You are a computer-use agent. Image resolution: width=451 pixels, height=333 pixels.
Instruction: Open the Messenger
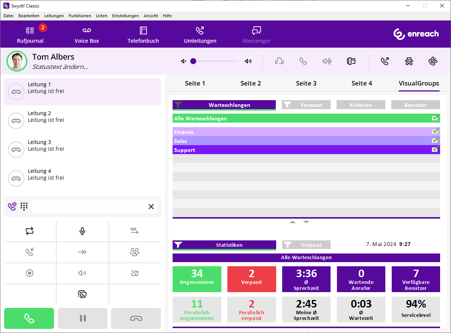tap(257, 35)
